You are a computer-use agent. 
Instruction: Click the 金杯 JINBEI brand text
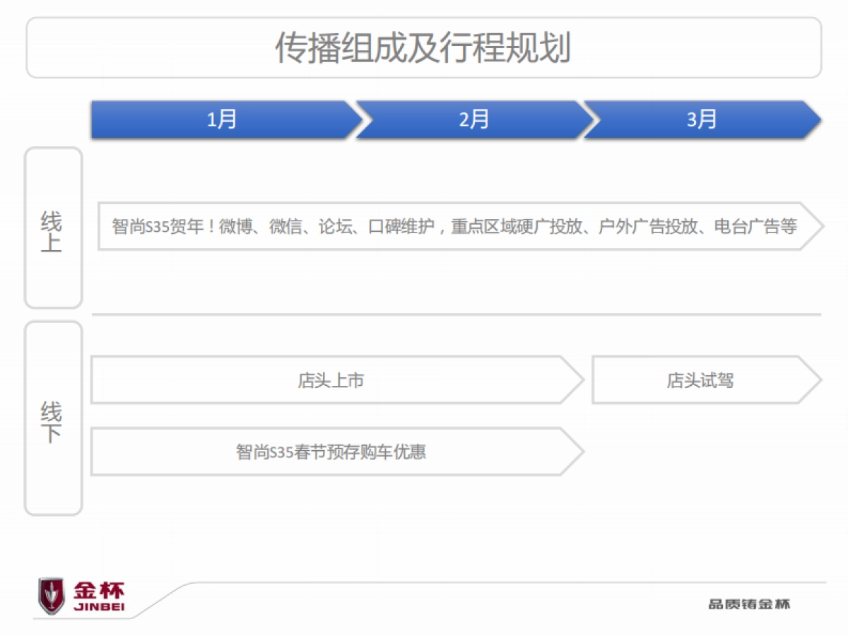(98, 594)
